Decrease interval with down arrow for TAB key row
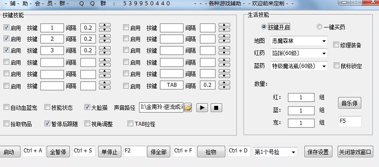Screen dimensions: 379x167 click(224, 87)
